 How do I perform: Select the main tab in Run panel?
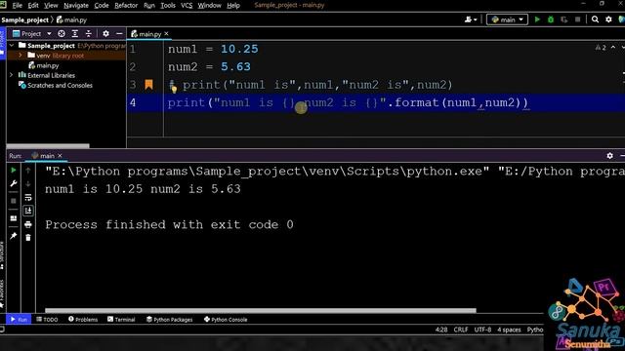click(43, 156)
